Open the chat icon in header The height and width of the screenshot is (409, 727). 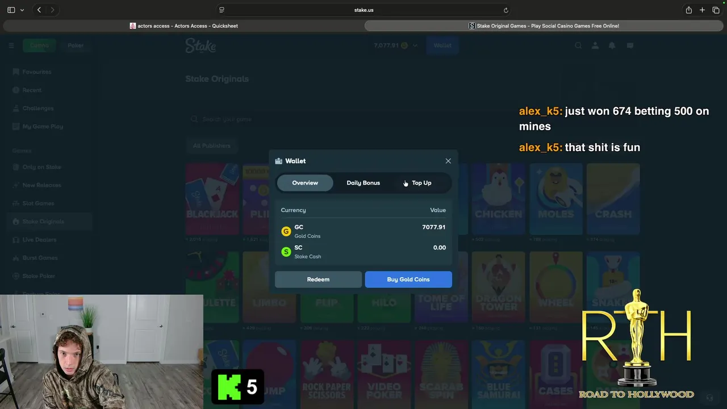(x=630, y=45)
